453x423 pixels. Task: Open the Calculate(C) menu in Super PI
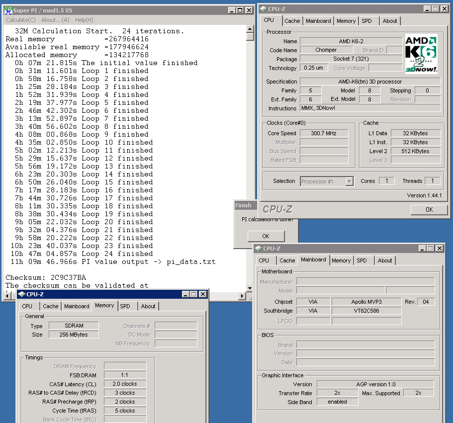click(21, 20)
